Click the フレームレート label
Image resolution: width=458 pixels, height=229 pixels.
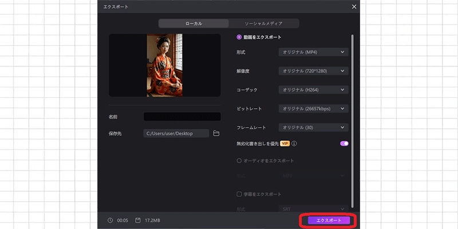251,128
